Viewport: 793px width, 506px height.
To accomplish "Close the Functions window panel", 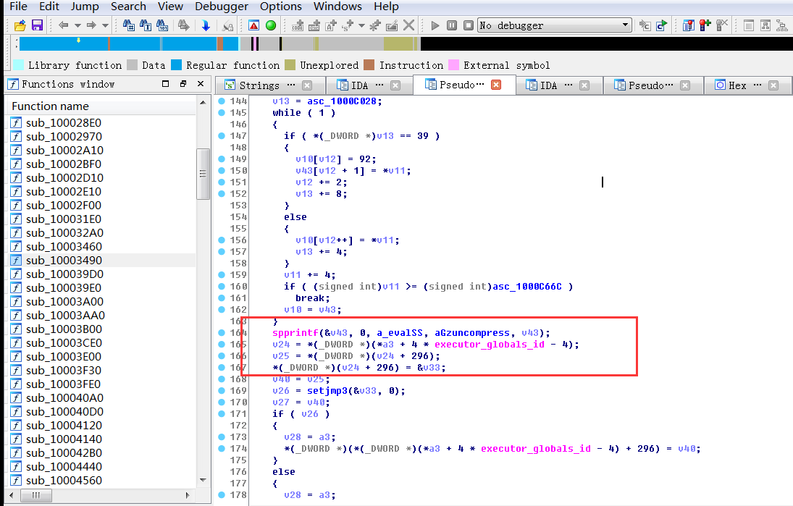I will [201, 84].
